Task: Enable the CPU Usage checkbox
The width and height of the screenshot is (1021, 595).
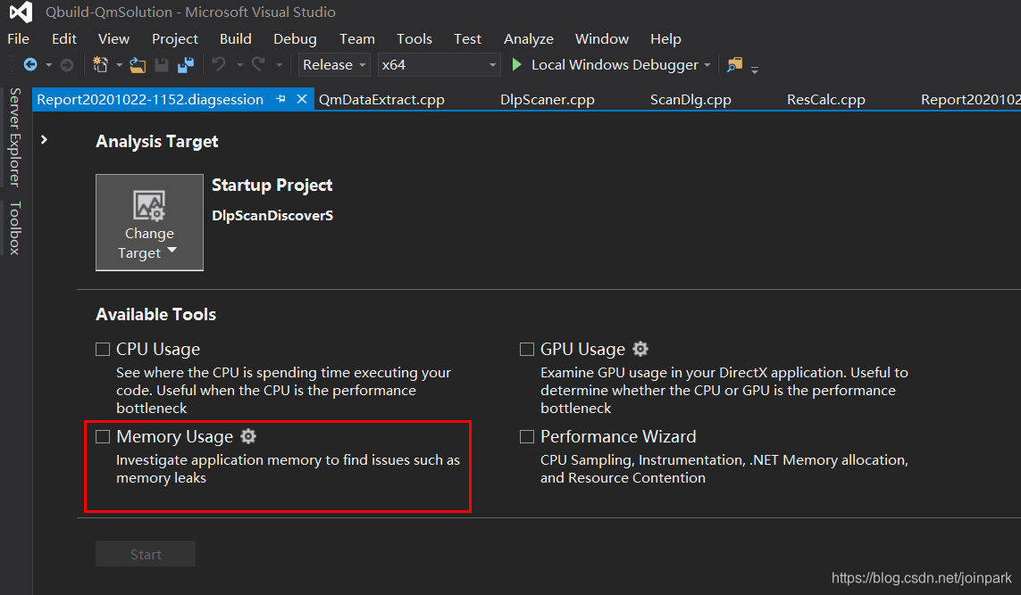Action: click(x=103, y=349)
